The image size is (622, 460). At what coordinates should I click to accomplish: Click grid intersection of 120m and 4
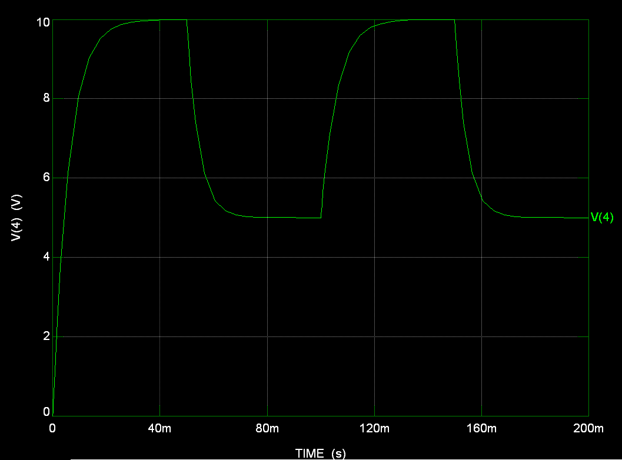pyautogui.click(x=374, y=258)
